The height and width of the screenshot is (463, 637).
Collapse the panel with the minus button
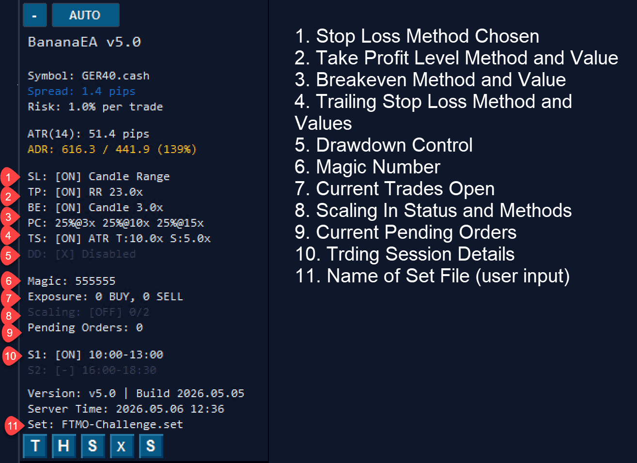(x=34, y=15)
